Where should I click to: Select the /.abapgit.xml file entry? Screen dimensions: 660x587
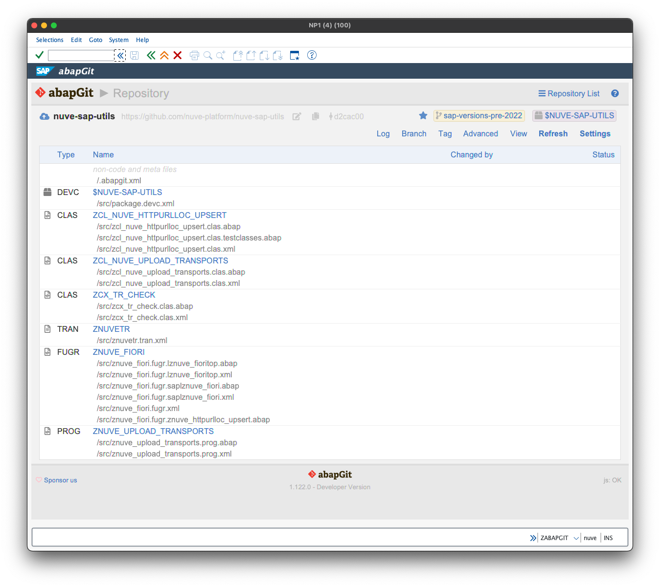point(119,181)
